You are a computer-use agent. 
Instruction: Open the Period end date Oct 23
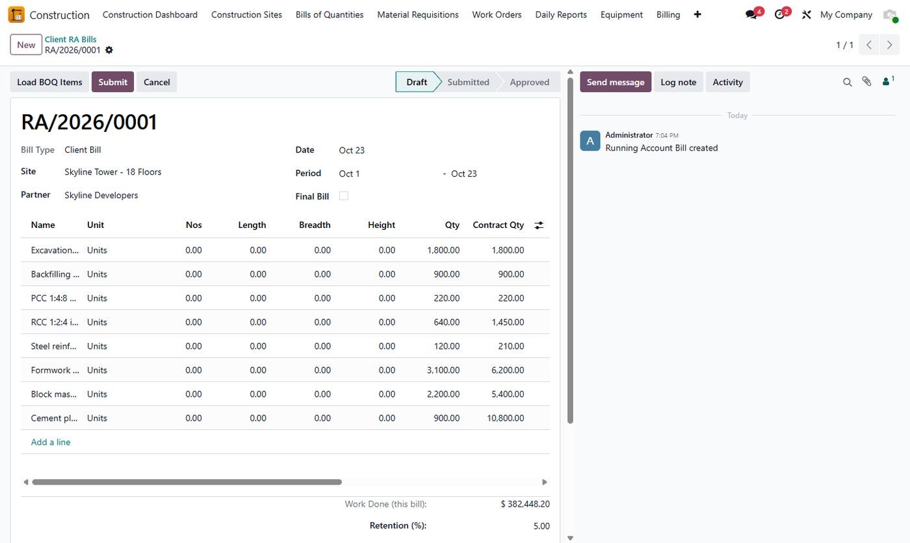click(463, 173)
